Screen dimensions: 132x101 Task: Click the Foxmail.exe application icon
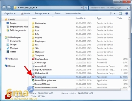click(33, 77)
